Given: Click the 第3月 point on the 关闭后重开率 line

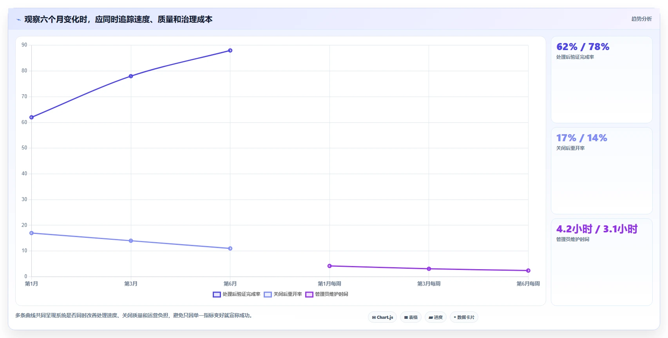Looking at the screenshot, I should [131, 241].
